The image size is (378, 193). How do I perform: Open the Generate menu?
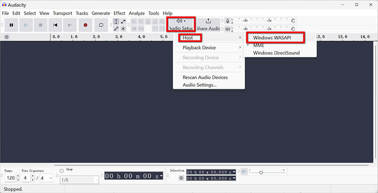(x=101, y=13)
